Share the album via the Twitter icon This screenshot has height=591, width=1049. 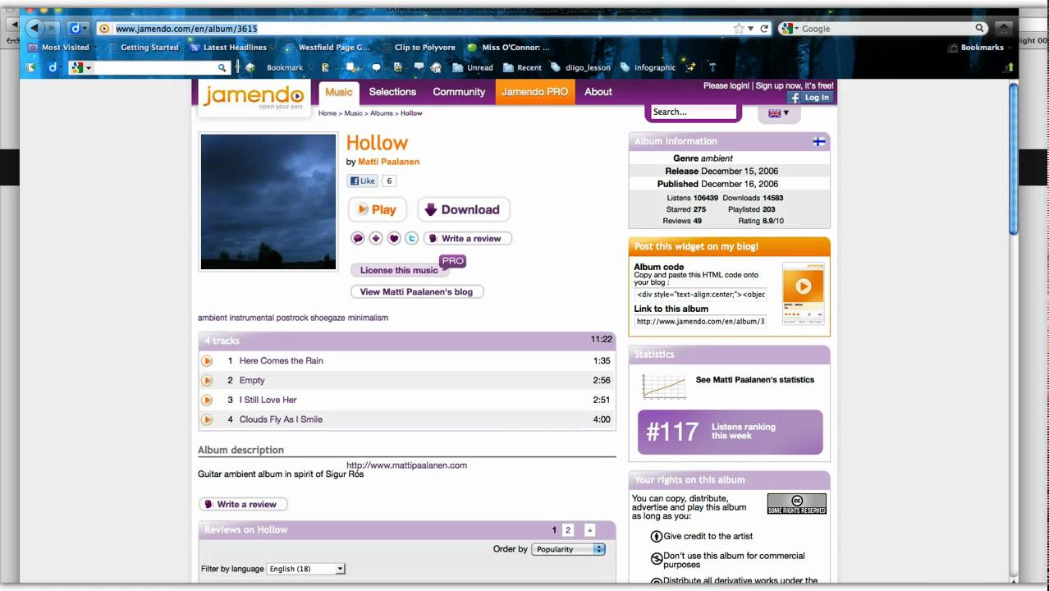click(412, 238)
